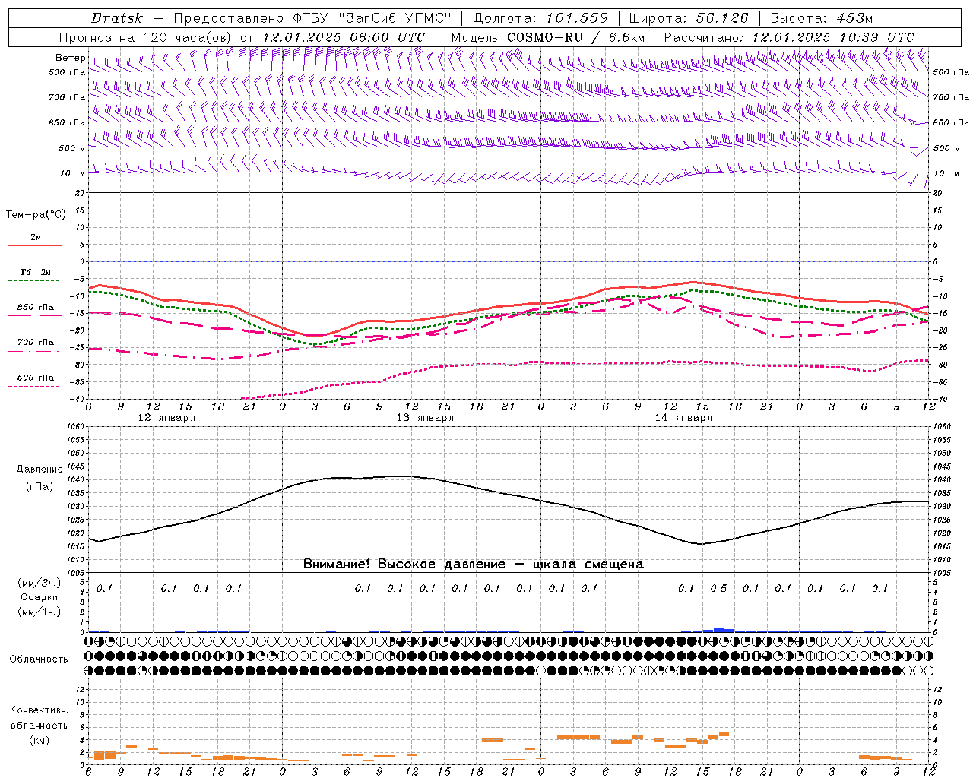The image size is (973, 778).
Task: Click '500 гПа' in the temperature legend
Action: pos(35,378)
